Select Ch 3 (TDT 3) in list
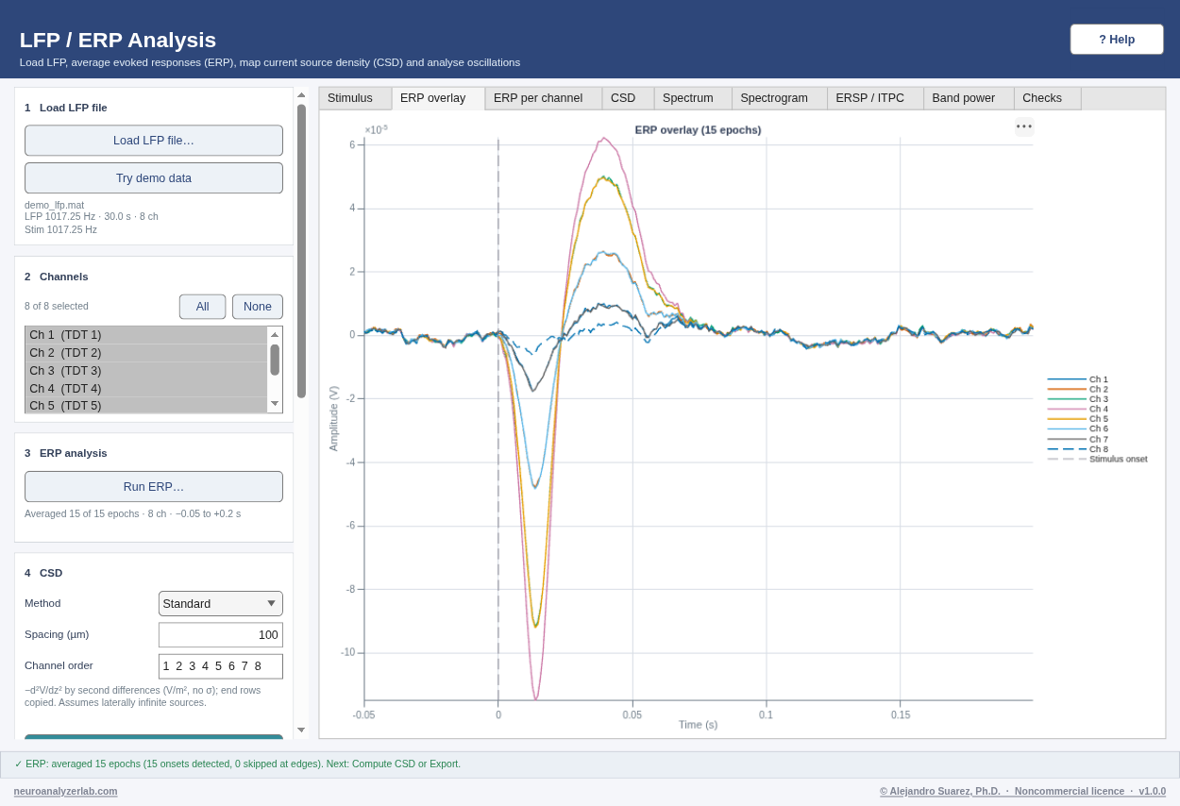 pyautogui.click(x=146, y=371)
